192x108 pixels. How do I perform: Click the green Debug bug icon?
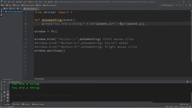pyautogui.click(x=180, y=5)
